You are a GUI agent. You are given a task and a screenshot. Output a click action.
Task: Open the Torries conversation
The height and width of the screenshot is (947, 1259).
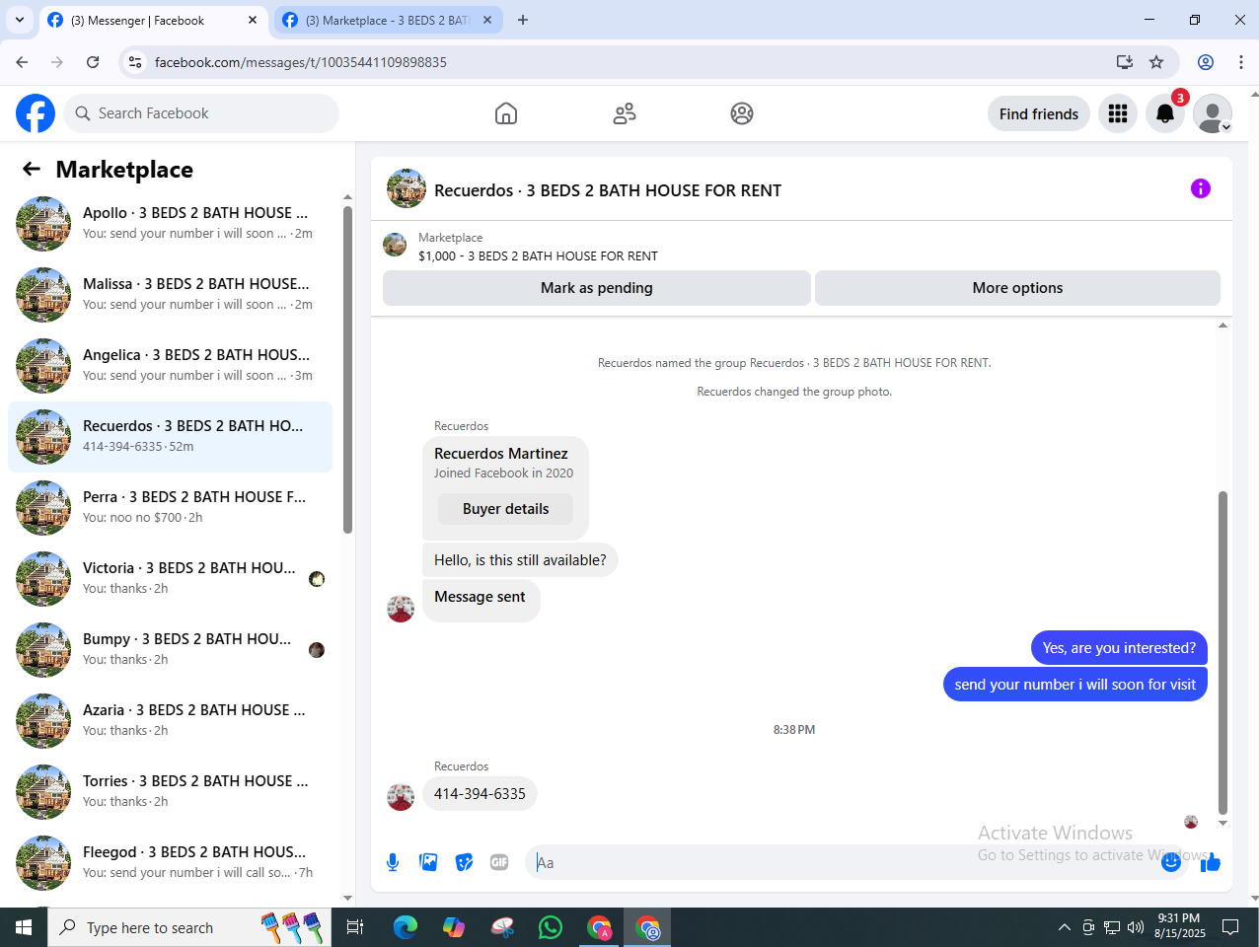[x=170, y=791]
